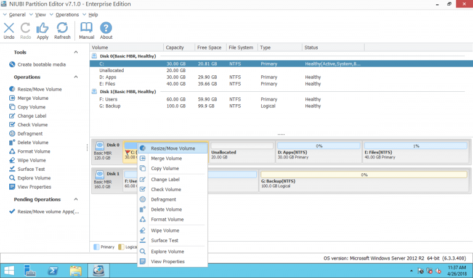
Task: Choose Merge Volume in context menu
Action: coord(172,158)
